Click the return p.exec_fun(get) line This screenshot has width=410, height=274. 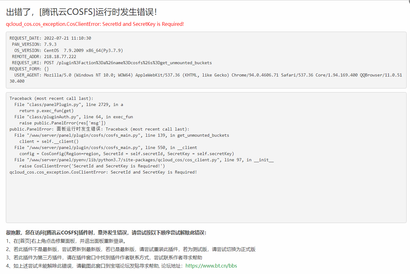coord(46,111)
